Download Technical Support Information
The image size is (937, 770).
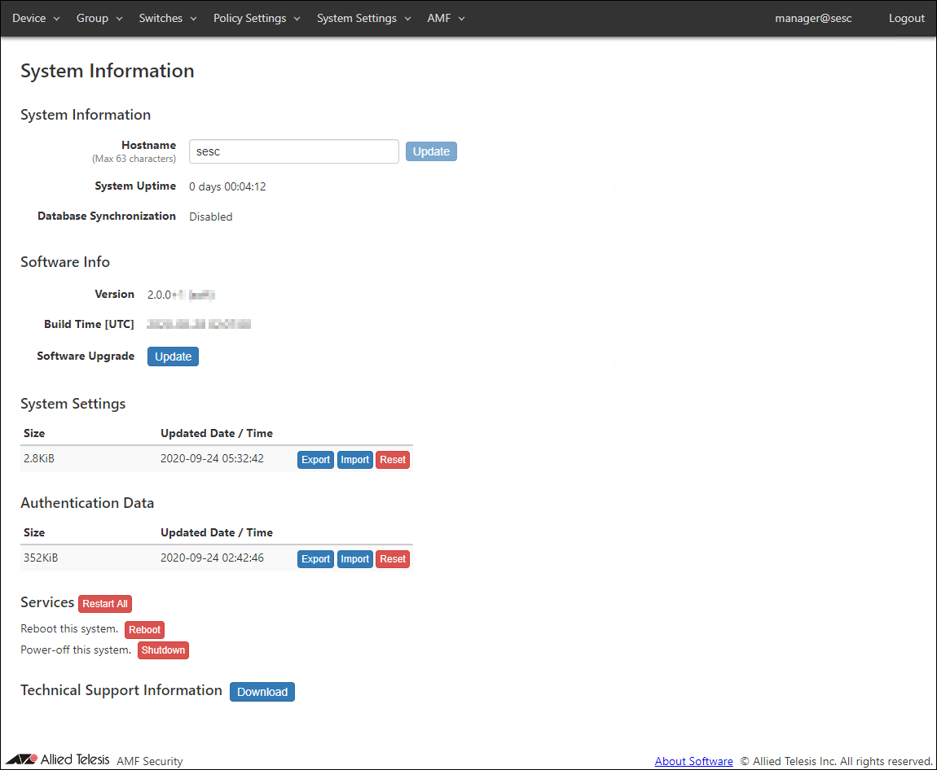coord(262,692)
